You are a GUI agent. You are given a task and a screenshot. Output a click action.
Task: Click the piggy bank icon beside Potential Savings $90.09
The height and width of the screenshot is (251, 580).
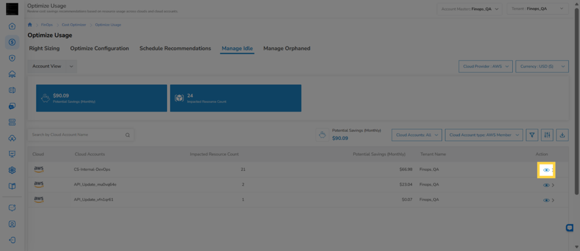coord(322,135)
